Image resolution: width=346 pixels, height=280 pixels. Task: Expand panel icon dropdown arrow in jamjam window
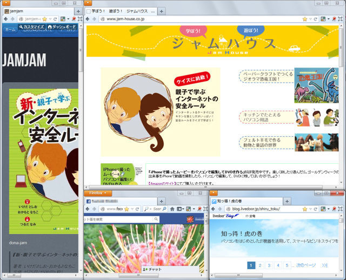(x=68, y=19)
